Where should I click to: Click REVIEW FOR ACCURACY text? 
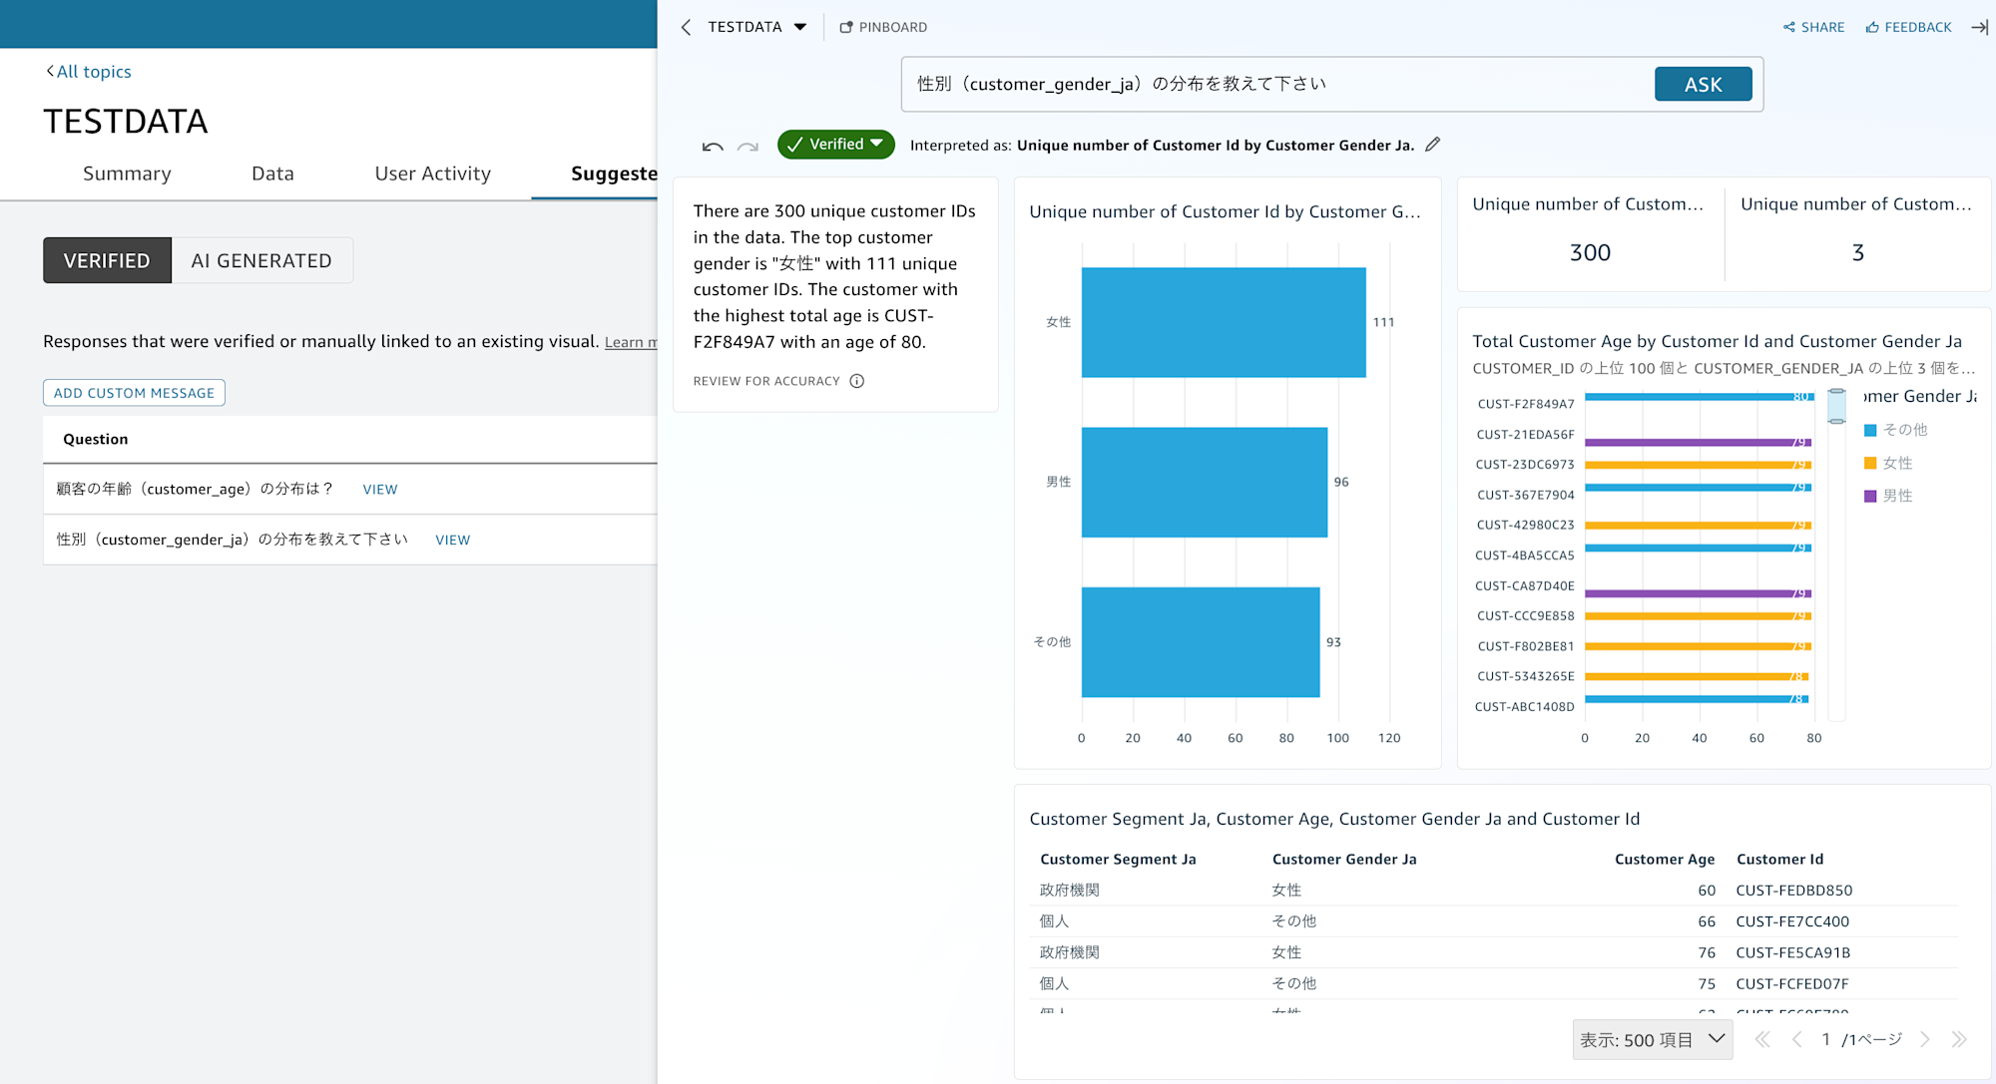tap(766, 381)
